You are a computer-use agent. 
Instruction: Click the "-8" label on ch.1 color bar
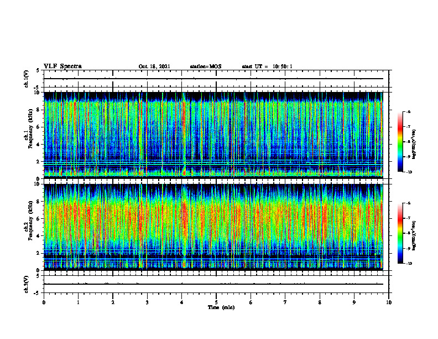click(x=408, y=142)
